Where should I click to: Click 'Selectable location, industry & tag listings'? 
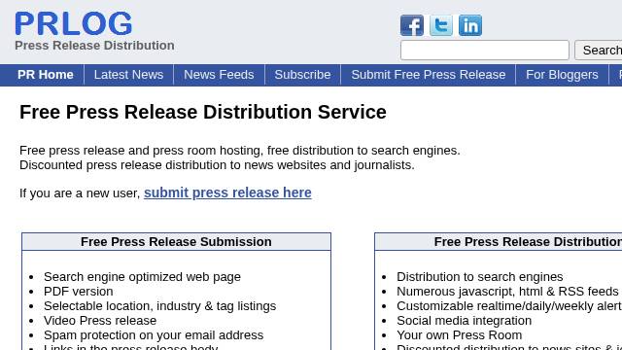point(159,306)
